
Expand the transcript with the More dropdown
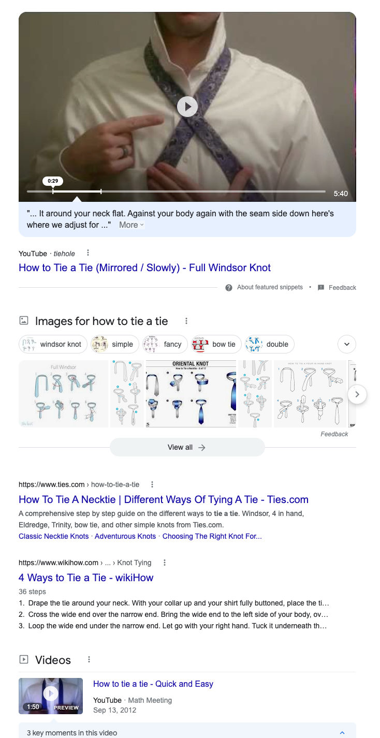[x=131, y=225]
